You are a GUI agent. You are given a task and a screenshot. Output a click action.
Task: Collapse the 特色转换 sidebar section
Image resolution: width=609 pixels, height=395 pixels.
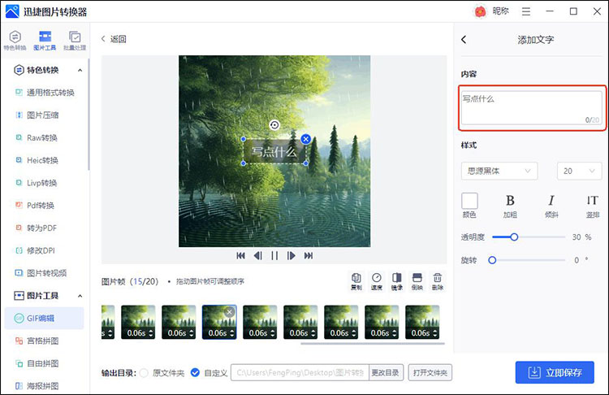pos(80,71)
